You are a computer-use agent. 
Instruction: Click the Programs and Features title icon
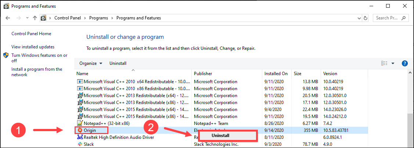[7, 6]
